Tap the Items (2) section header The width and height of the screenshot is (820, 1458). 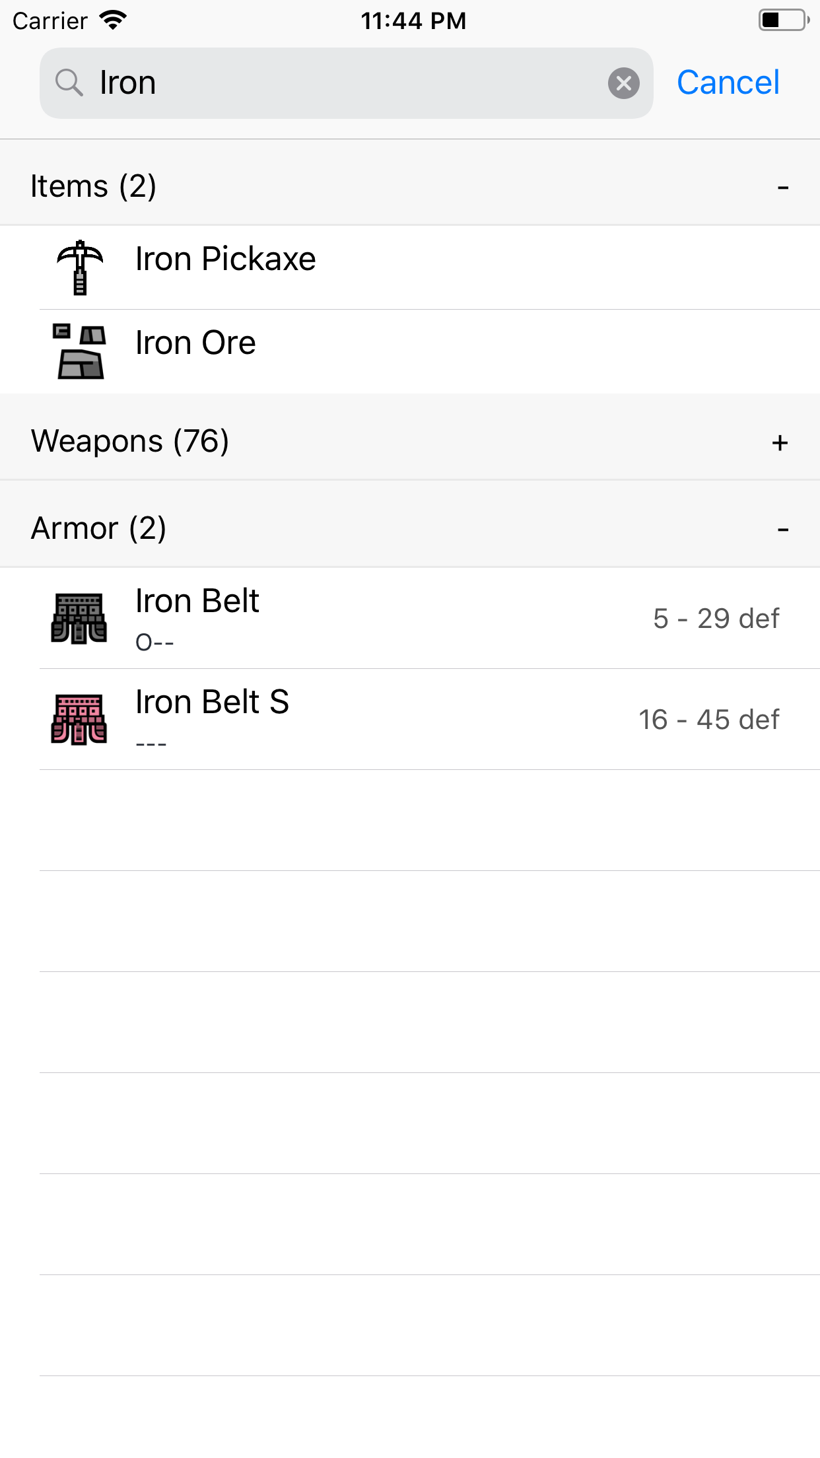click(93, 186)
